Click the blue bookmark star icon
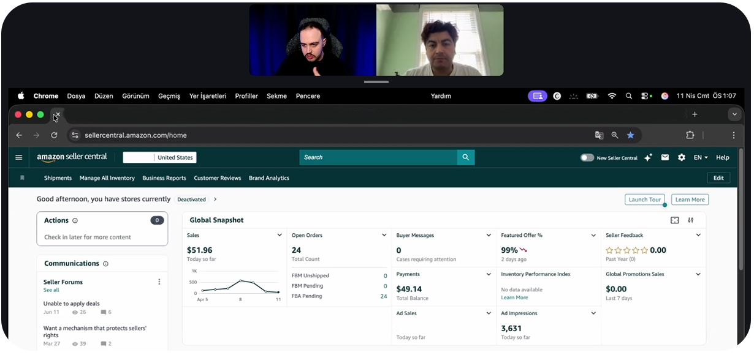The height and width of the screenshot is (355, 754). click(630, 135)
